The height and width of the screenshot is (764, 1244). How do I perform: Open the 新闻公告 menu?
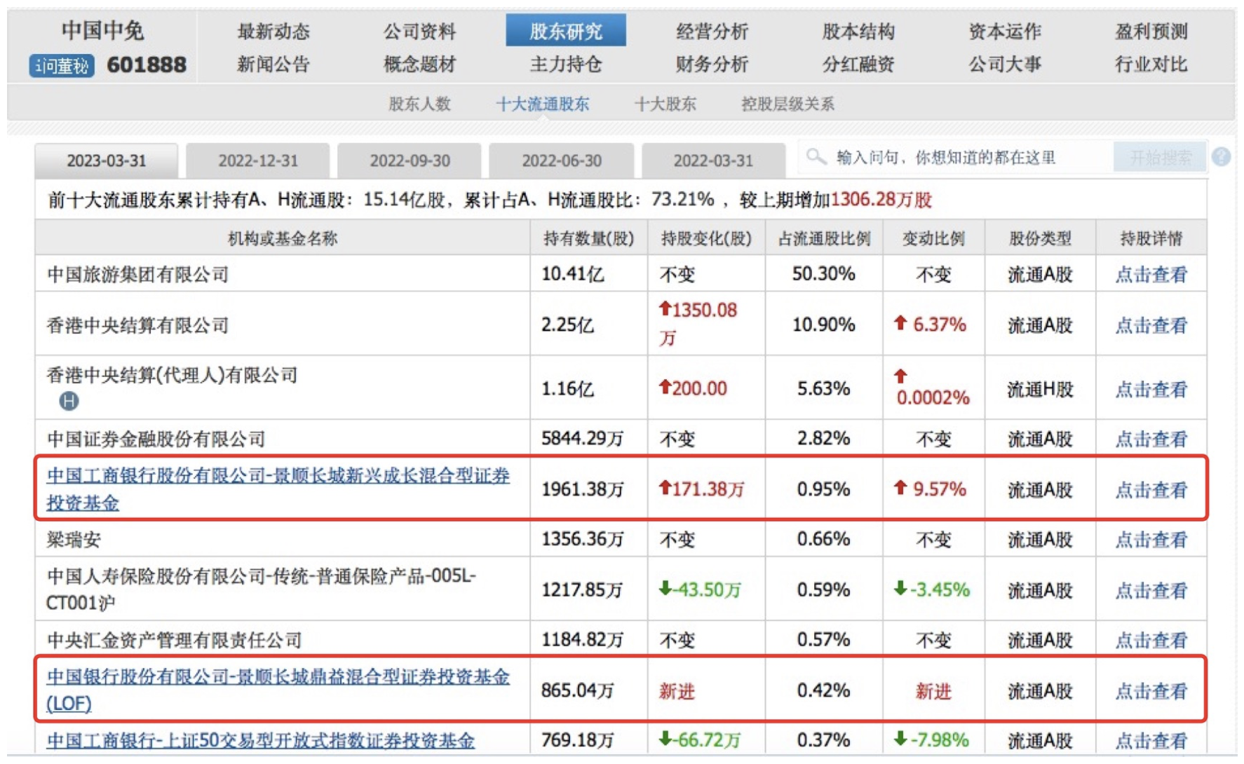click(x=273, y=64)
